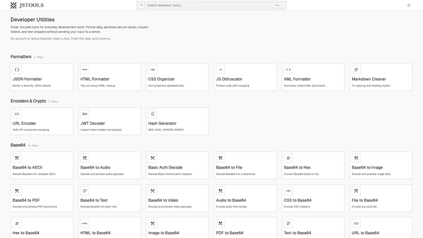The width and height of the screenshot is (423, 238).
Task: Click the CSS to Base64 card icon
Action: click(288, 191)
